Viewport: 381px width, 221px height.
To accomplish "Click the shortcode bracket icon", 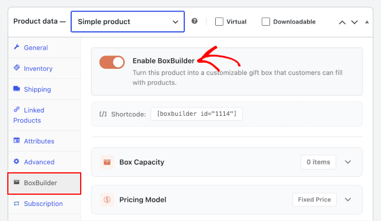I will [x=103, y=114].
